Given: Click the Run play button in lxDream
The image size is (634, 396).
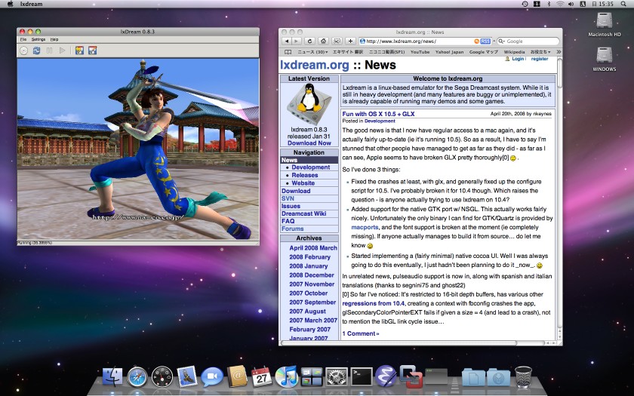Looking at the screenshot, I should (62, 51).
